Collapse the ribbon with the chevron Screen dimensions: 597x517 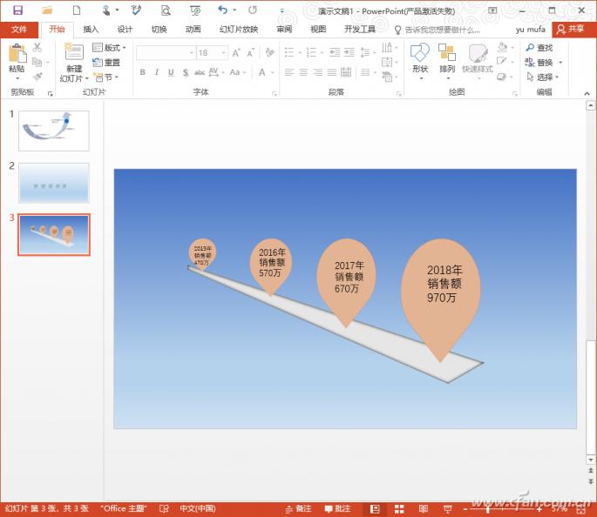pos(587,93)
